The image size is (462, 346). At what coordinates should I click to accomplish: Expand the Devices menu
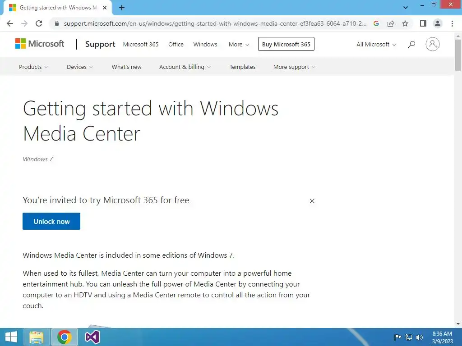[x=79, y=67]
